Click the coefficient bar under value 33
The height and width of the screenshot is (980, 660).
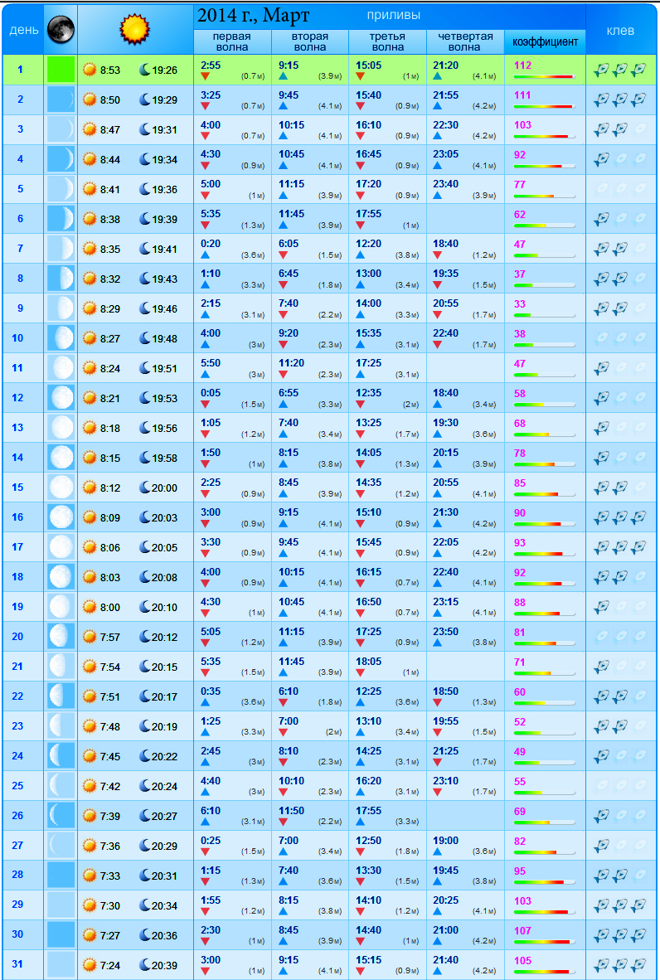tap(544, 315)
